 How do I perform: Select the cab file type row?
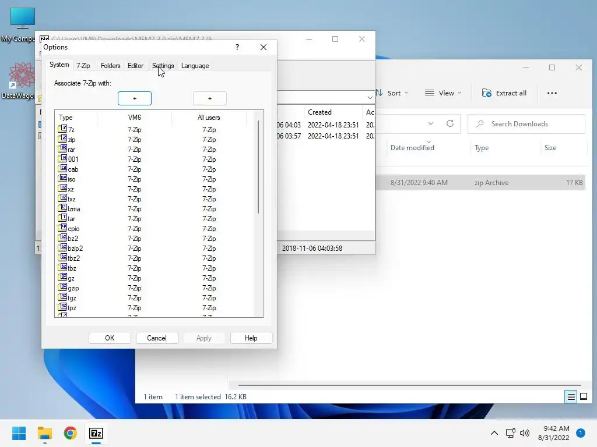click(155, 169)
